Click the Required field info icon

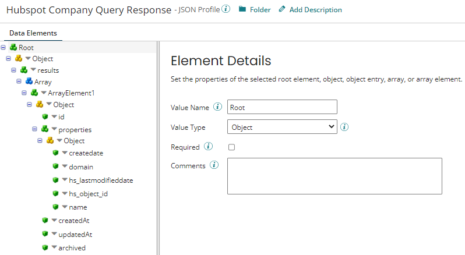pos(209,147)
